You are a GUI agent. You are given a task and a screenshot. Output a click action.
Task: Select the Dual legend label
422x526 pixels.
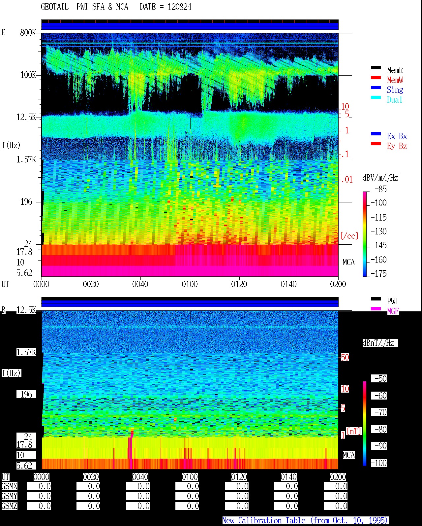[x=395, y=100]
